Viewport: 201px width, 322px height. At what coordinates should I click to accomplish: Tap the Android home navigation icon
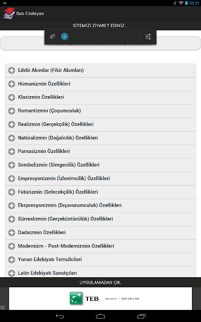(100, 316)
